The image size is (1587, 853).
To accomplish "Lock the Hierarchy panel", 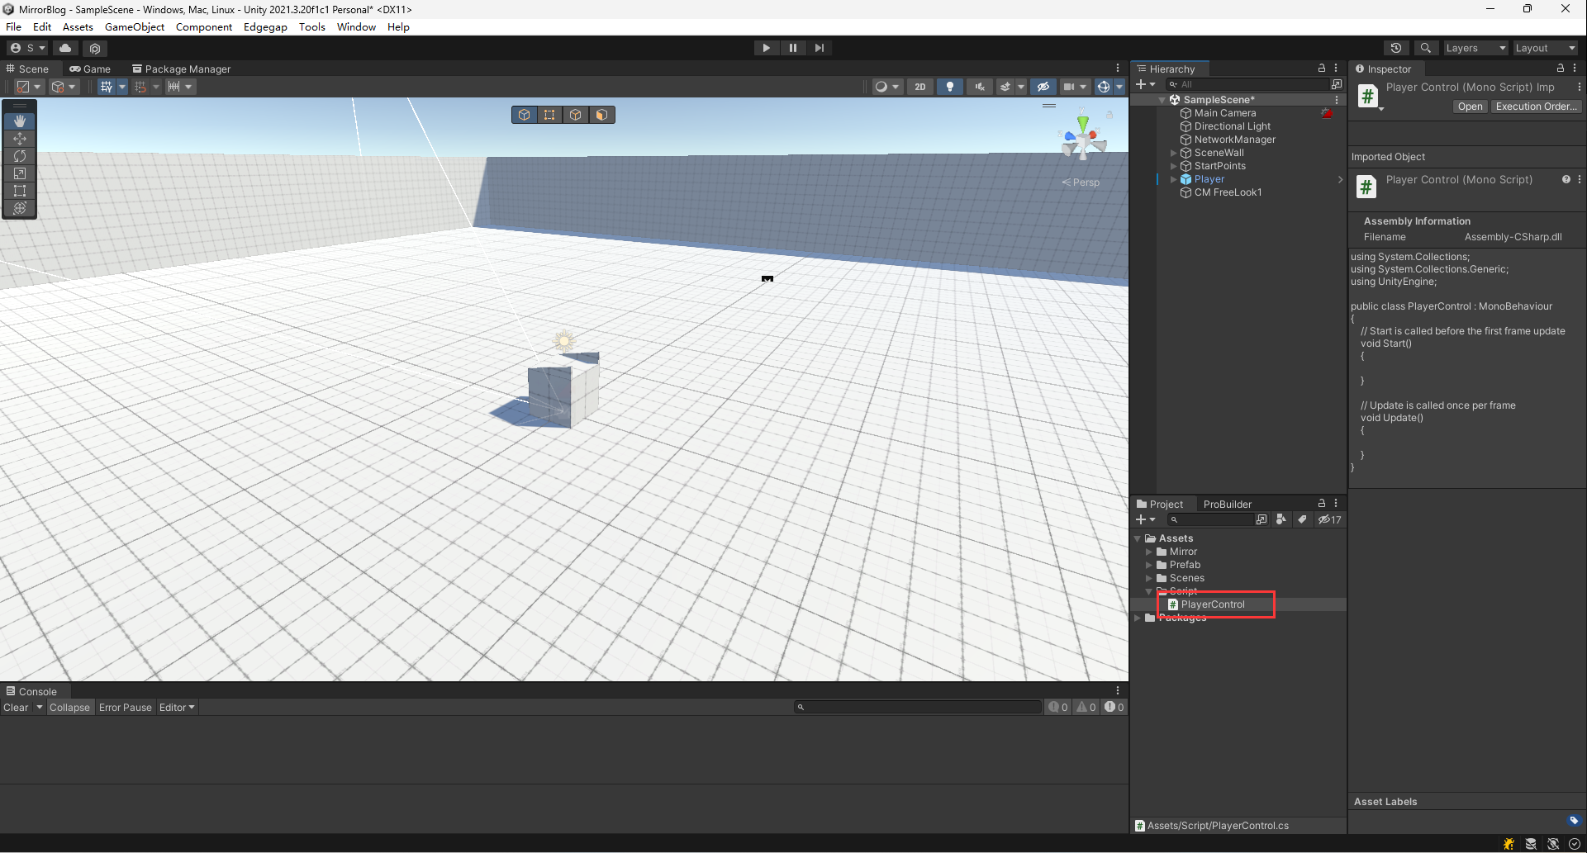I will coord(1322,69).
